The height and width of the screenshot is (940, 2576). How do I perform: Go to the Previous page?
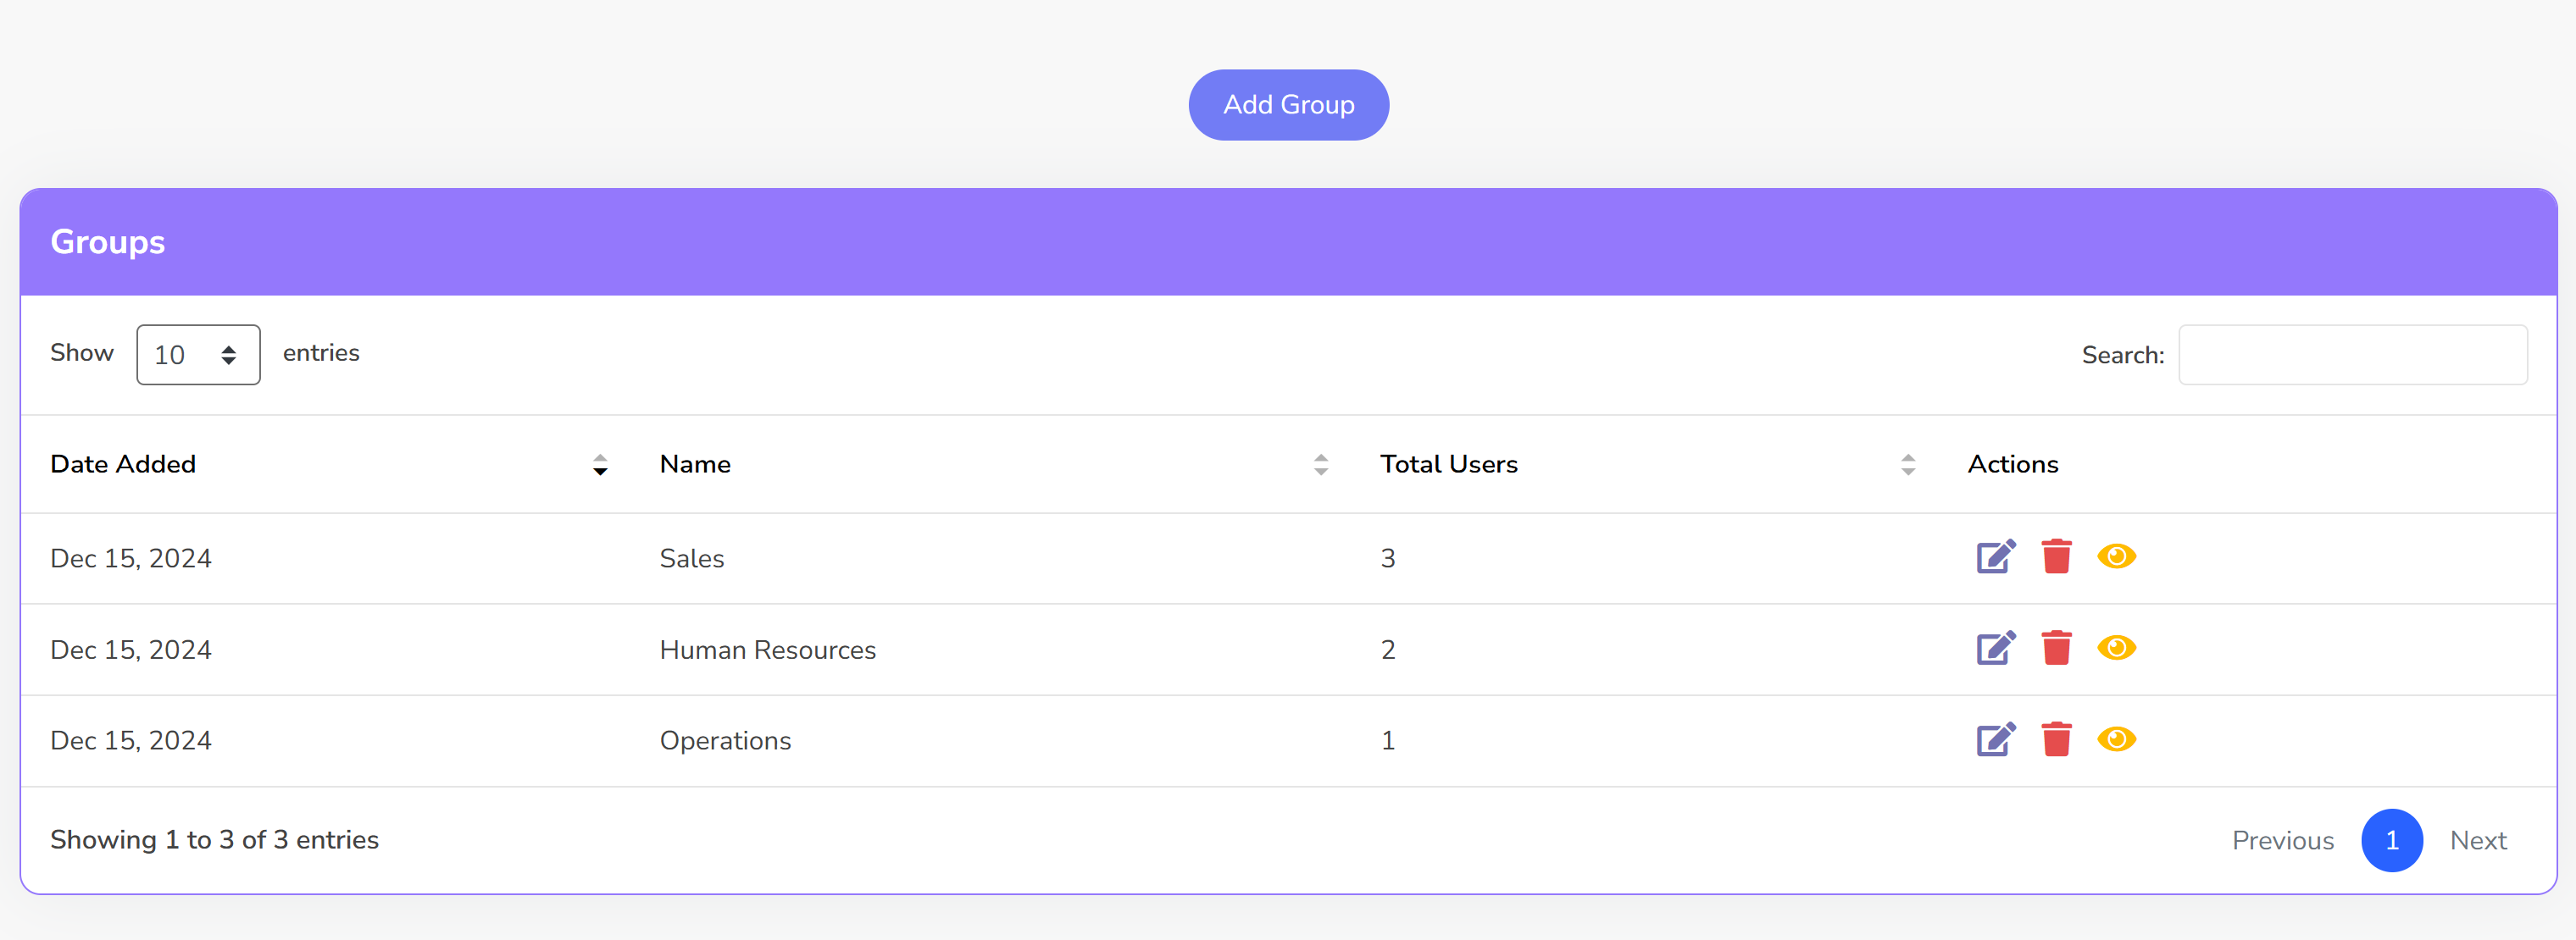pyautogui.click(x=2282, y=840)
